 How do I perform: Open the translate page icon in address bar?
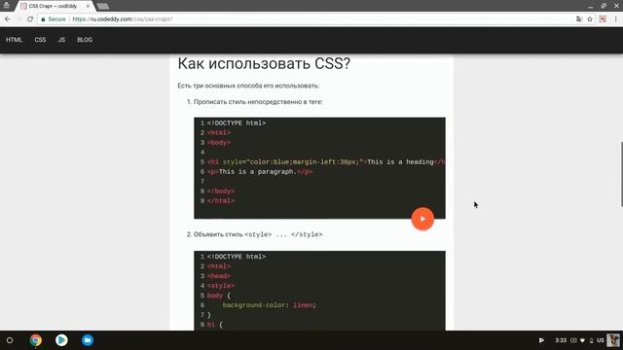(x=579, y=19)
